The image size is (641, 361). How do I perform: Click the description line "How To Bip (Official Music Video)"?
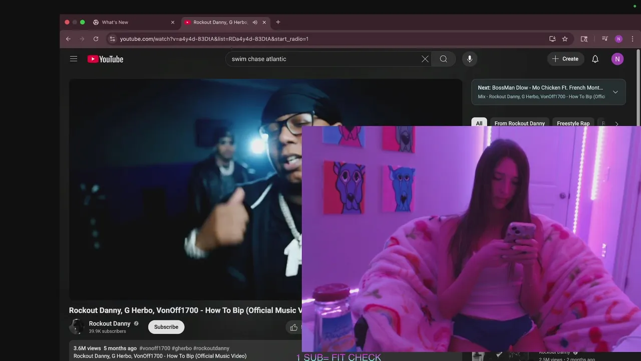coord(160,356)
